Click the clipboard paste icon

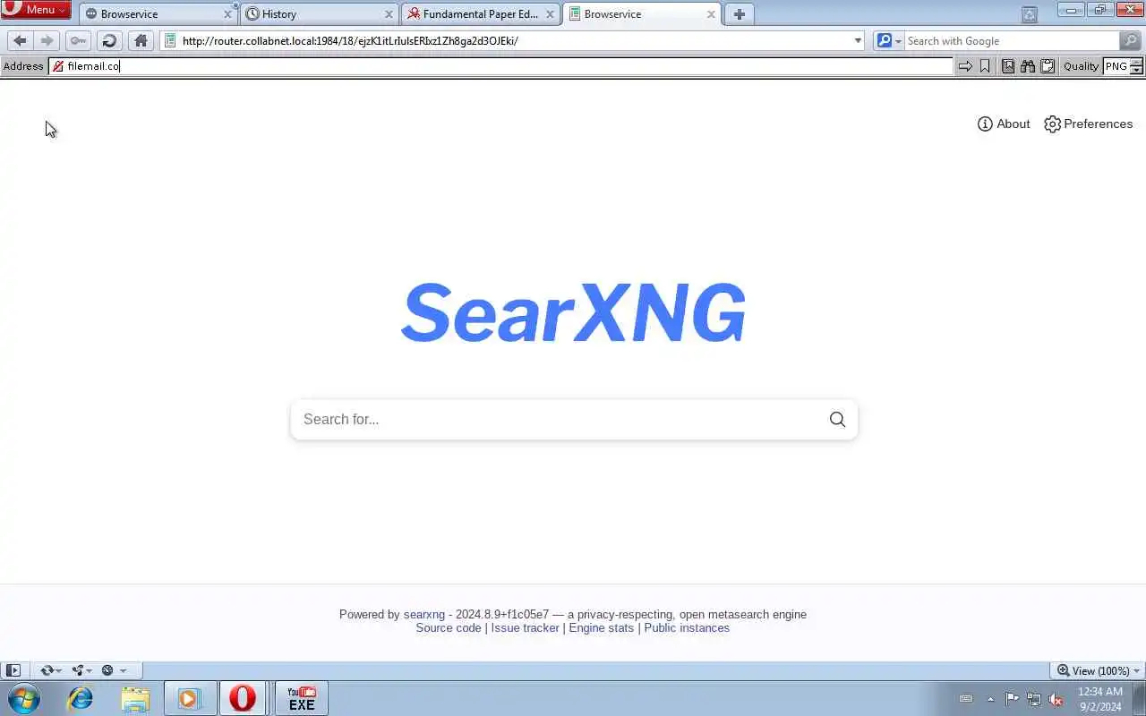point(1048,66)
